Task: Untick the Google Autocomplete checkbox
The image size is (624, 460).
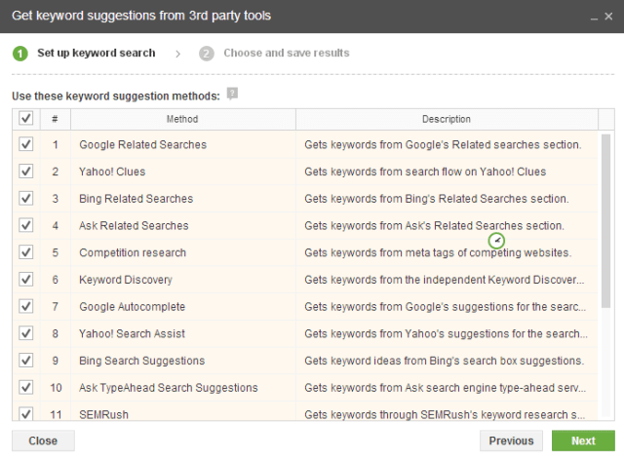Action: point(26,307)
